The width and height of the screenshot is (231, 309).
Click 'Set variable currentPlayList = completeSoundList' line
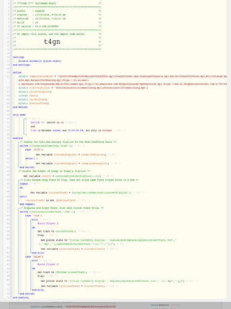point(72,163)
